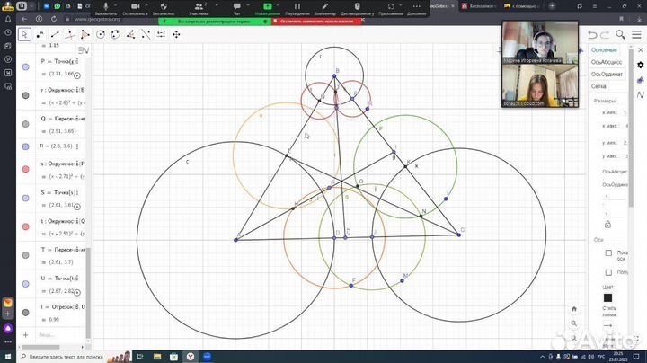Select the Point tool in toolbar
Screen dimensions: 647x363
click(x=40, y=34)
